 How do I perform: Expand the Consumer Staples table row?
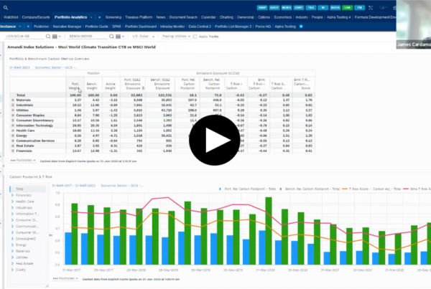click(13, 115)
